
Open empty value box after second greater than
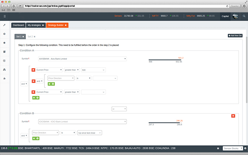(93, 92)
